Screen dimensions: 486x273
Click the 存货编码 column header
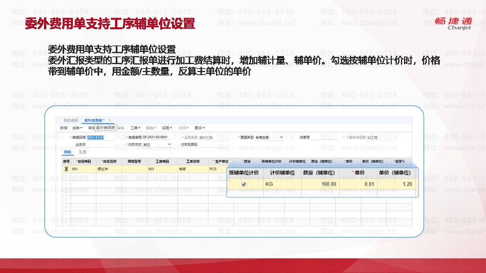(x=84, y=162)
